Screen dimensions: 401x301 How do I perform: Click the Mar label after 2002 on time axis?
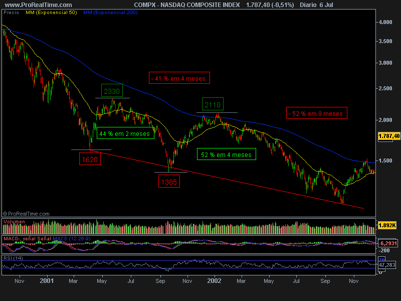[x=241, y=281]
